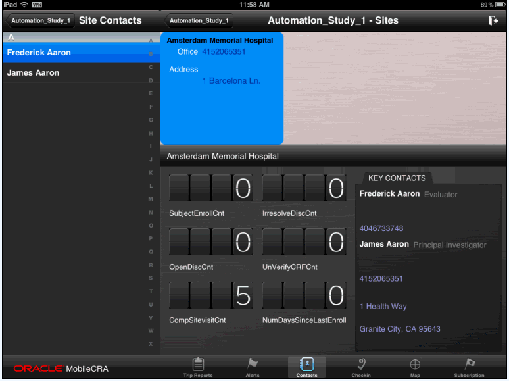The image size is (509, 381).
Task: Tap the 11:58 AM clock
Action: pos(254,5)
